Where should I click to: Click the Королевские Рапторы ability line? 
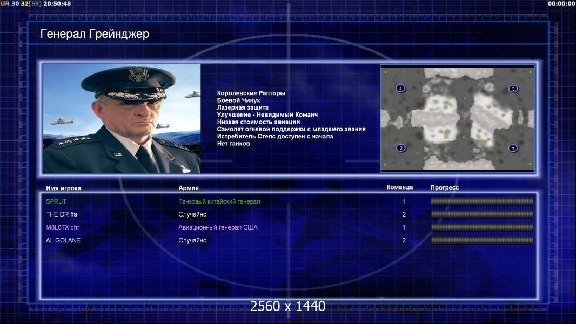251,93
